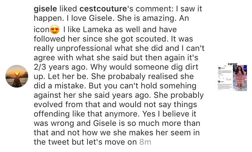This screenshot has width=252, height=152.
Task: Tap the runway model photo in thumbnail
Action: click(240, 78)
